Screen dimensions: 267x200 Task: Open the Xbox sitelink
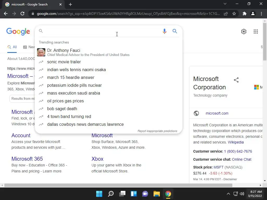click(98, 159)
